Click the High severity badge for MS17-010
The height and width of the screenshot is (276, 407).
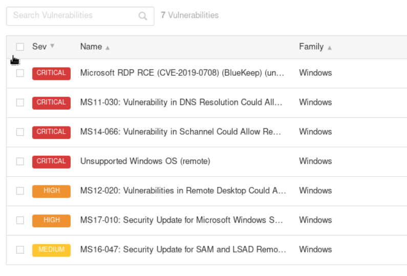pyautogui.click(x=51, y=220)
